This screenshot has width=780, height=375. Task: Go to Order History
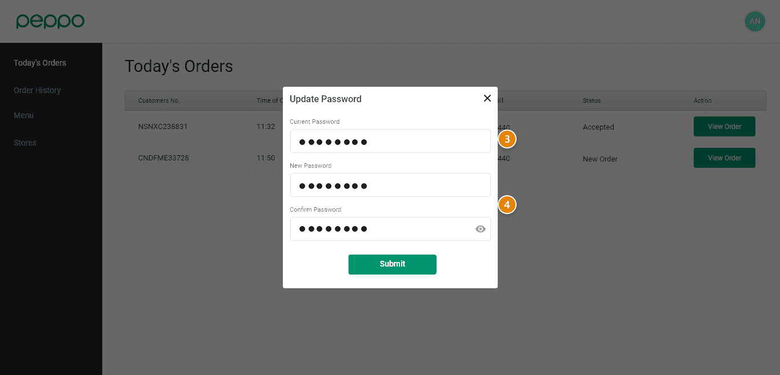[x=37, y=90]
